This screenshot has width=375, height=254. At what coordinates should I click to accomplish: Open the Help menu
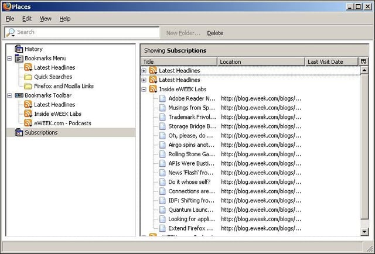(65, 19)
